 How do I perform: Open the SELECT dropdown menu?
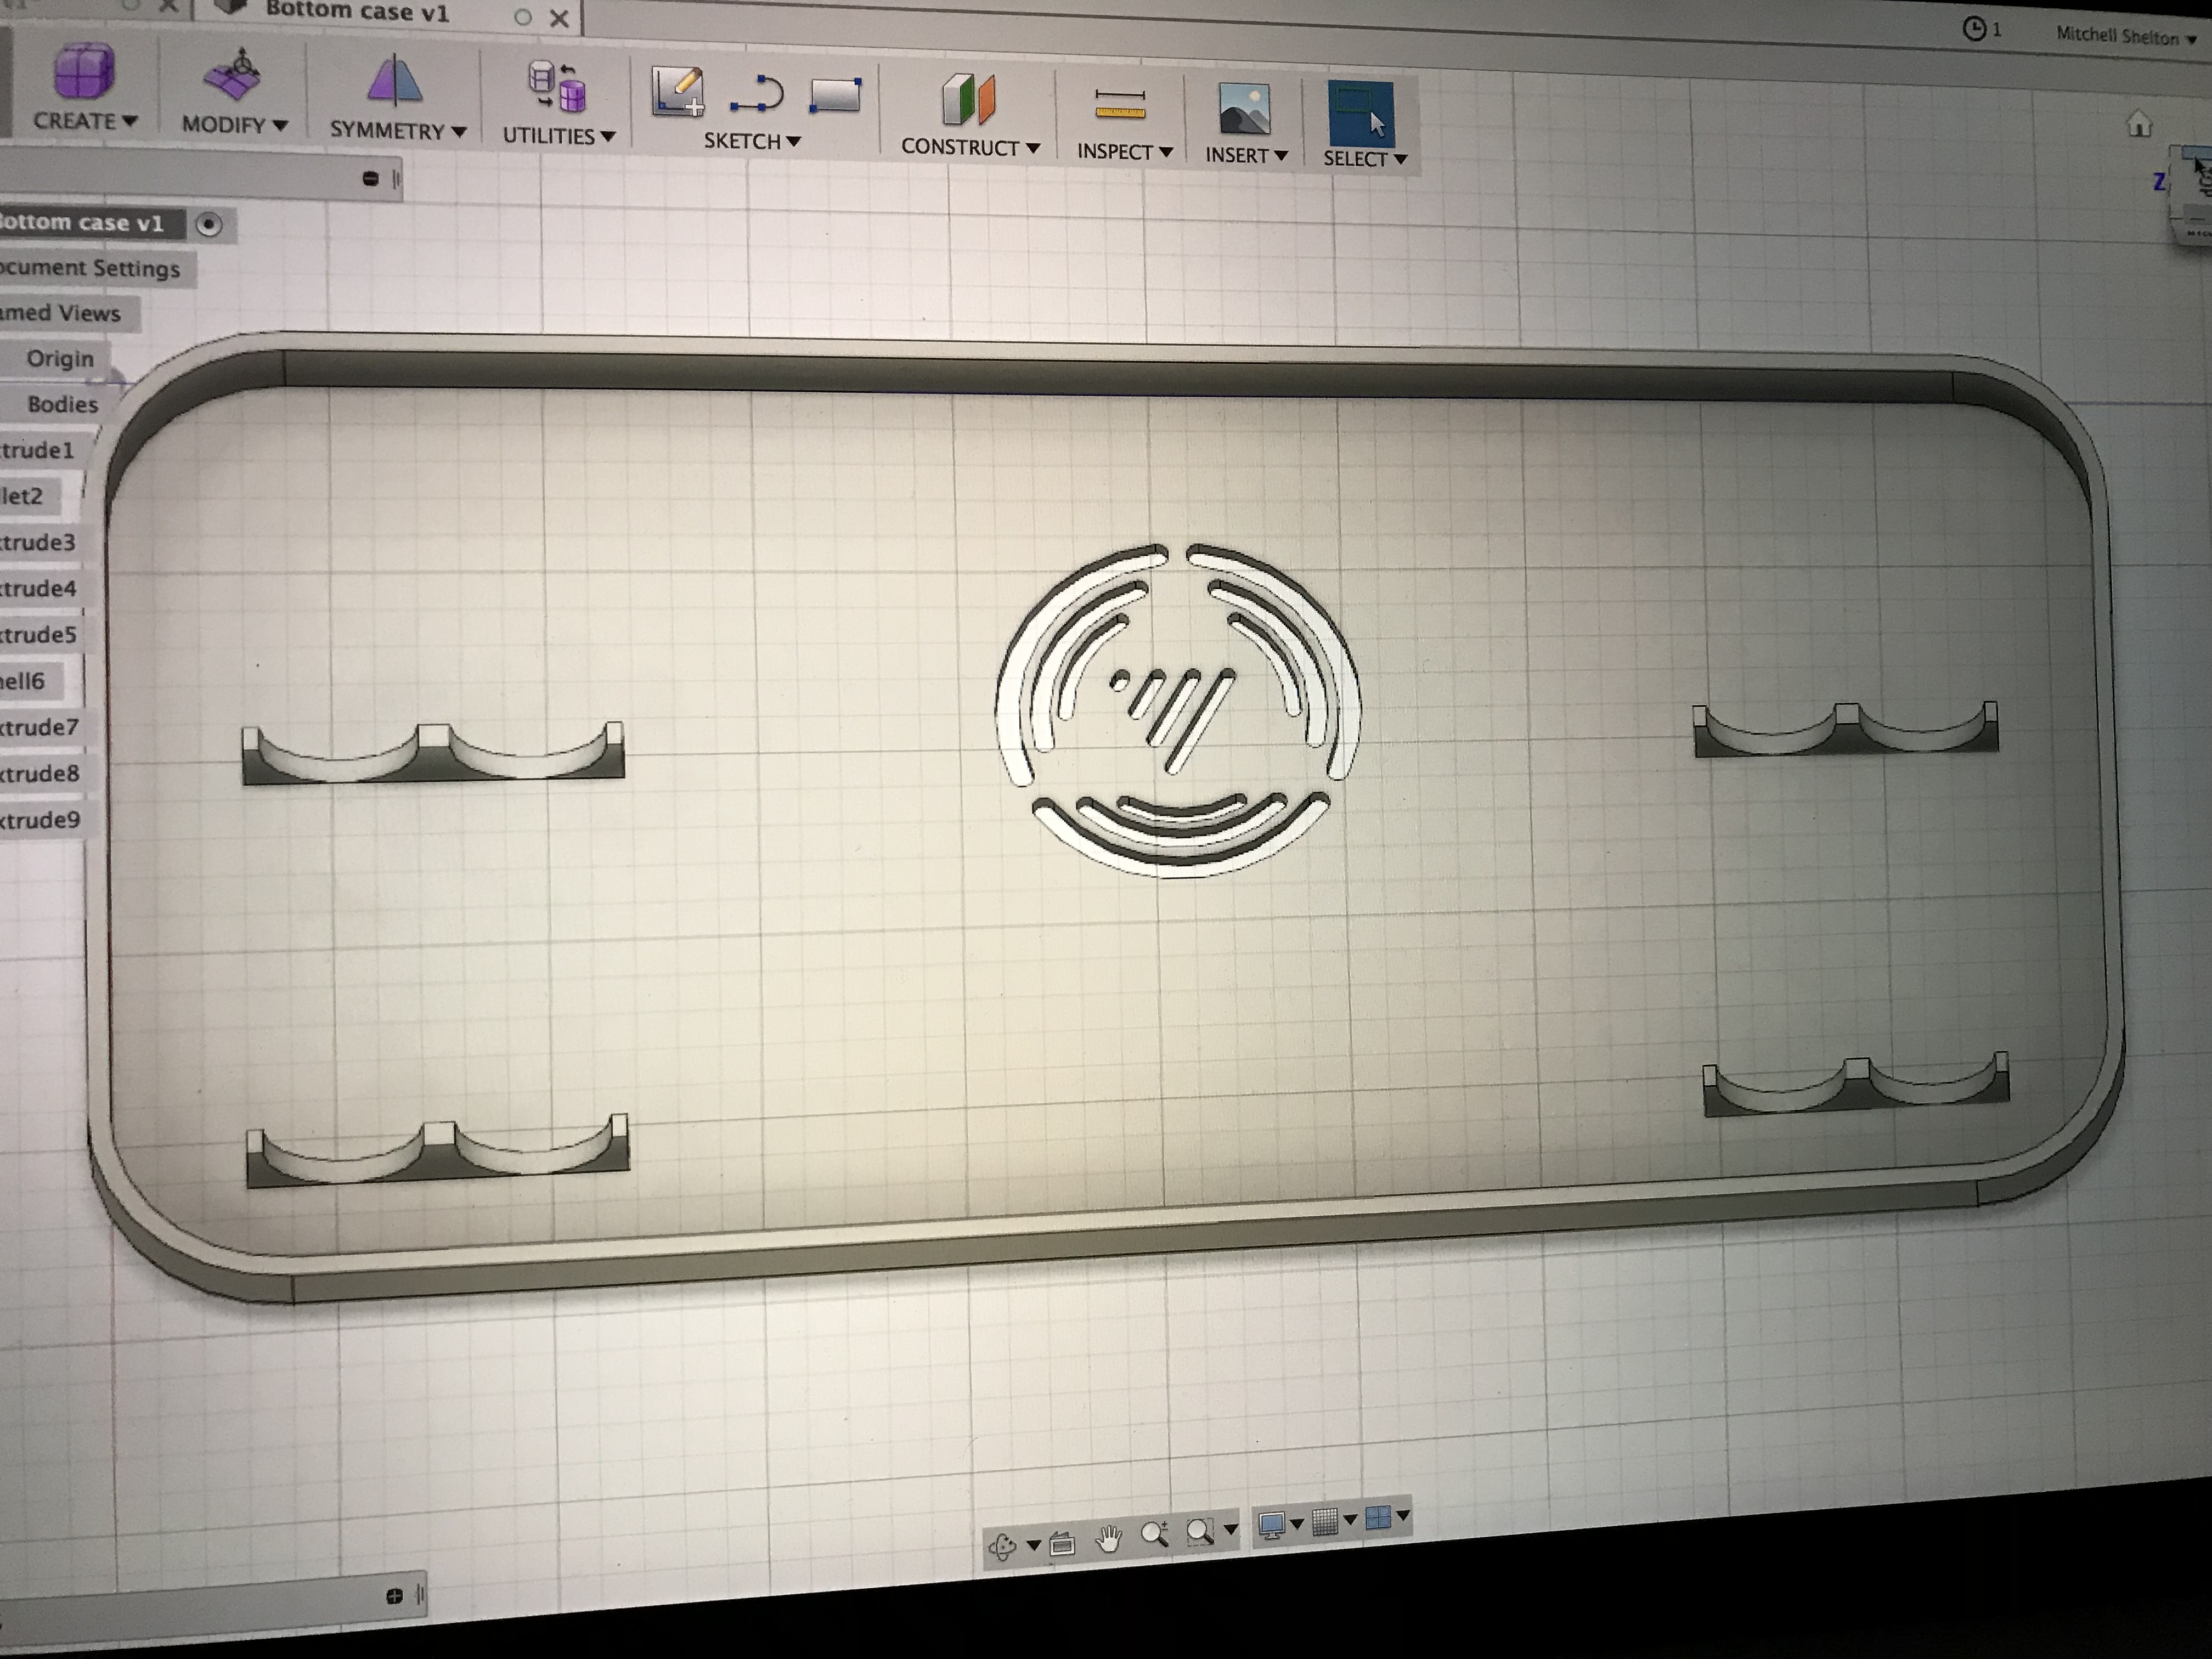[1365, 159]
